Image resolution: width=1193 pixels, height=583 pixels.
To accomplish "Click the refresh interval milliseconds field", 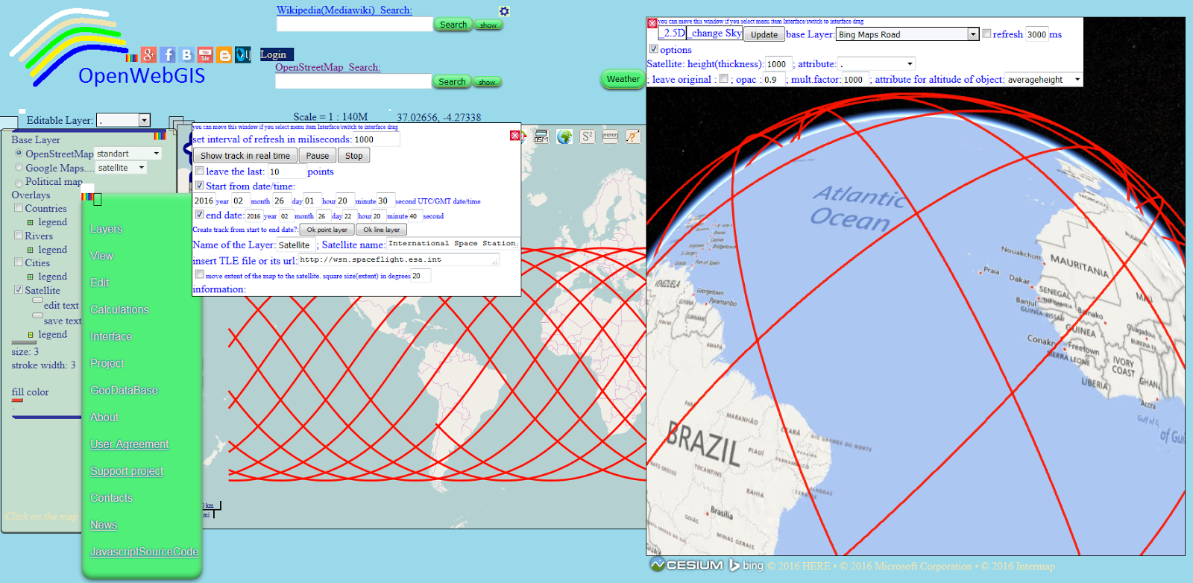I will (x=376, y=139).
